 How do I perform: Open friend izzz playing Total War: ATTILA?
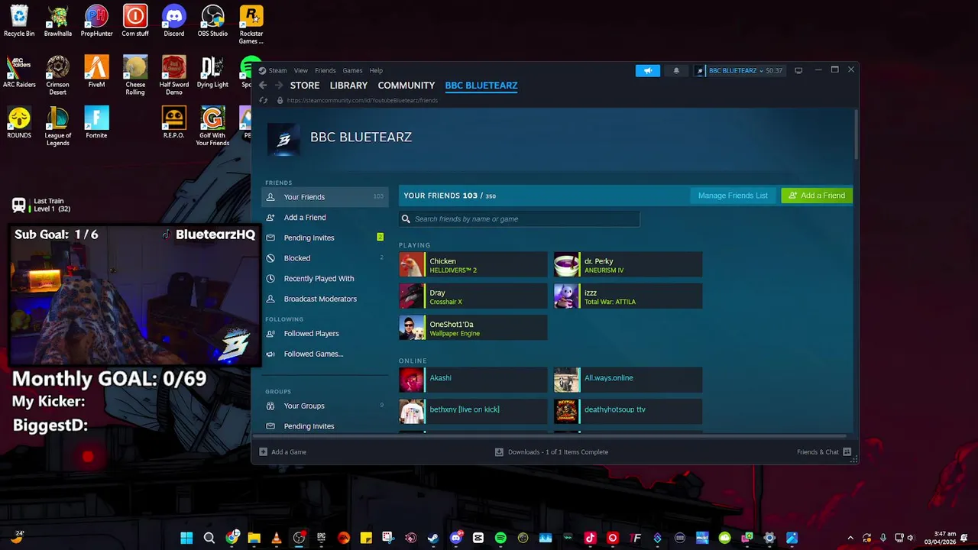[x=628, y=296]
